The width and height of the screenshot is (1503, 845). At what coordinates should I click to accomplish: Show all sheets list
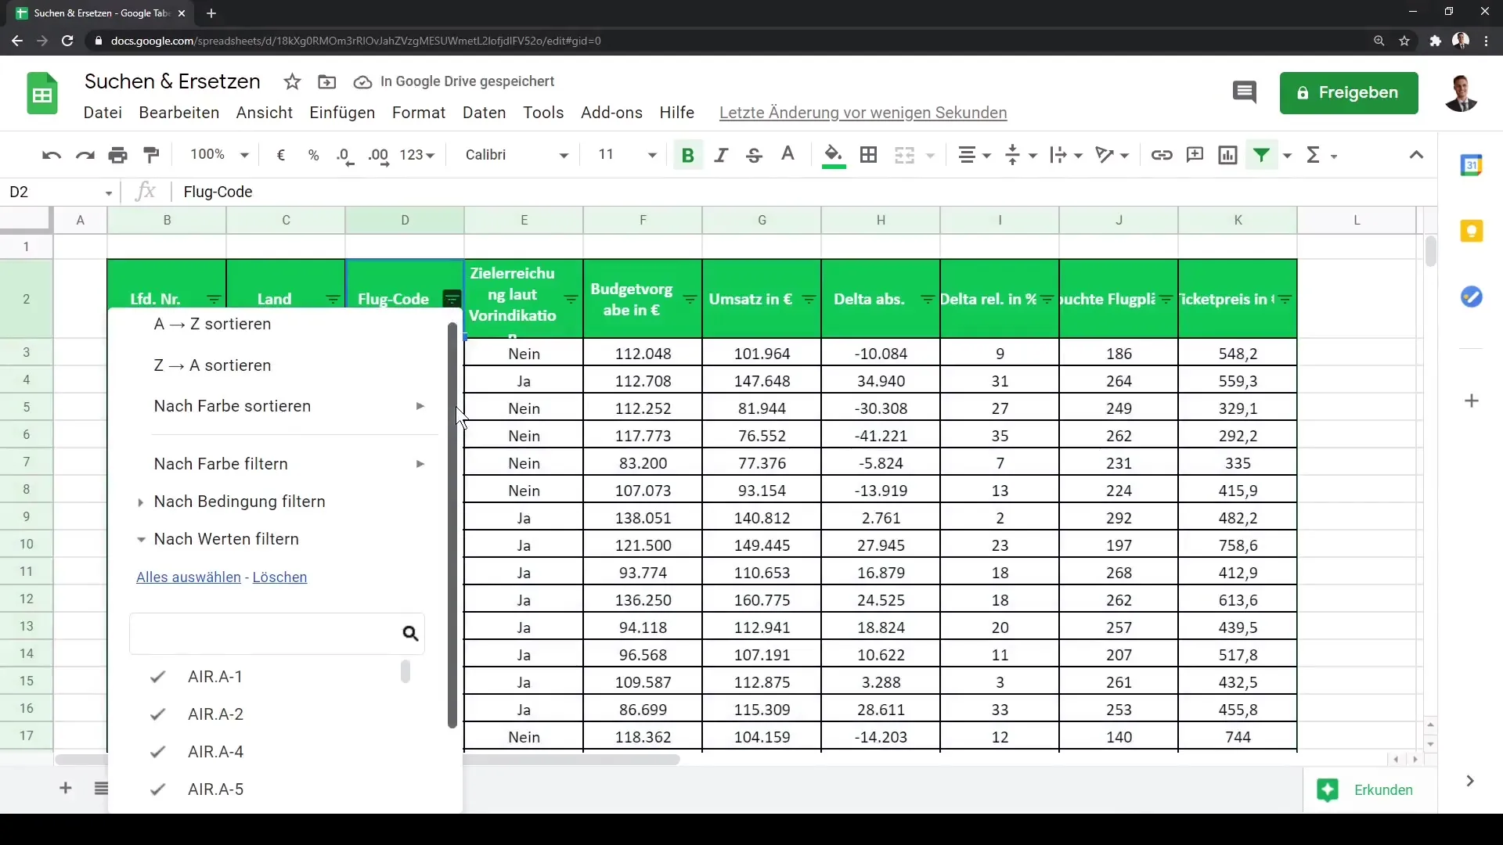101,788
